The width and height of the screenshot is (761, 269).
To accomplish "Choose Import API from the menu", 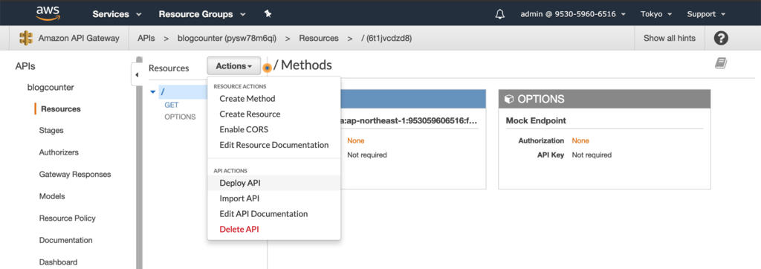I will [x=239, y=198].
